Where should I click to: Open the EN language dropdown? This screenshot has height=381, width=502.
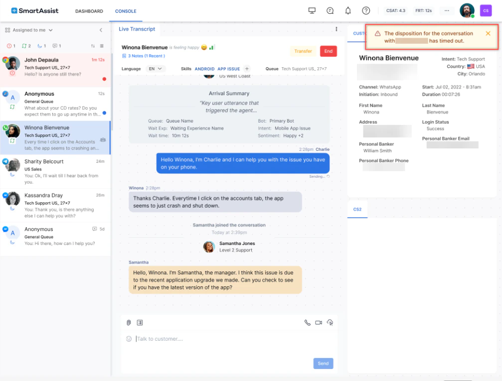coord(155,69)
